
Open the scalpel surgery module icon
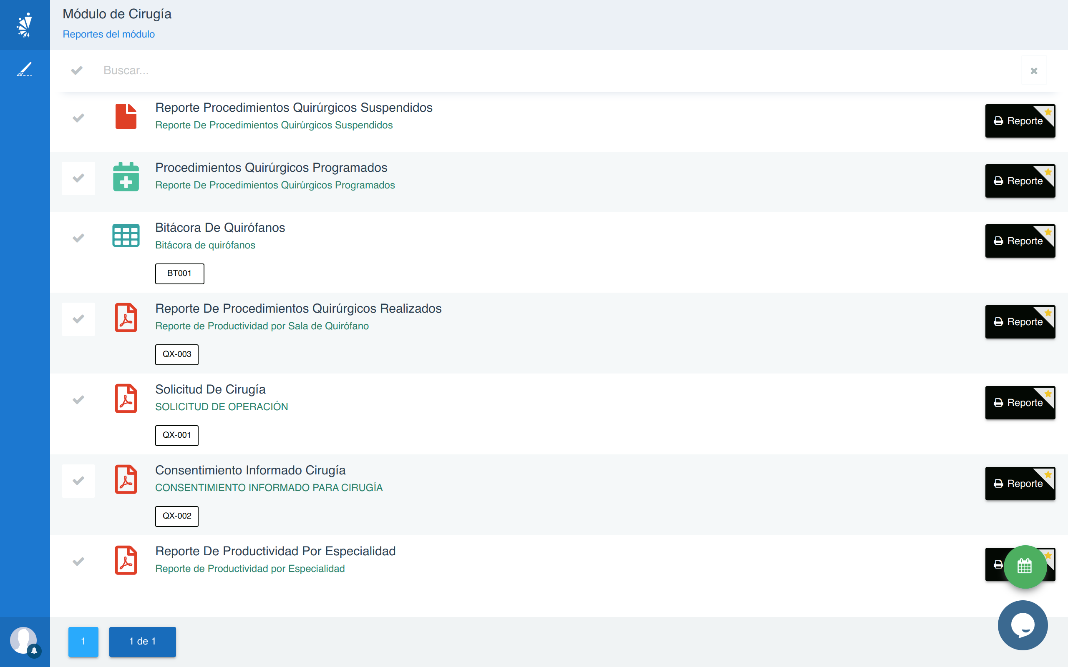point(25,69)
